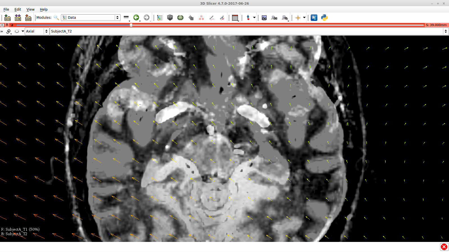Restore a scene view icon
449x252 pixels.
tap(285, 18)
